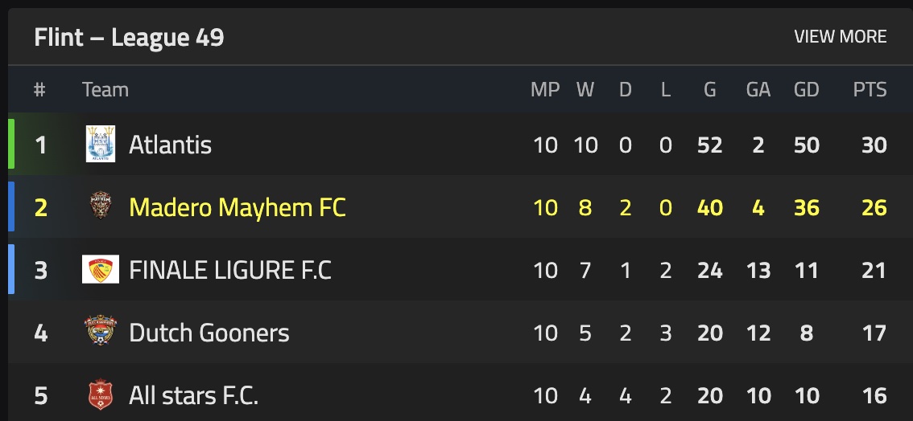
Task: Click the Team column header
Action: [x=105, y=90]
